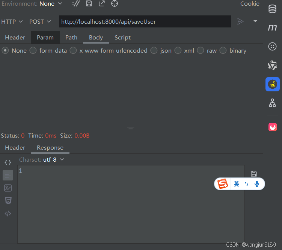Click the clear/format request icon in the toolbar
Viewport: 282px width, 250px height.
point(76,4)
